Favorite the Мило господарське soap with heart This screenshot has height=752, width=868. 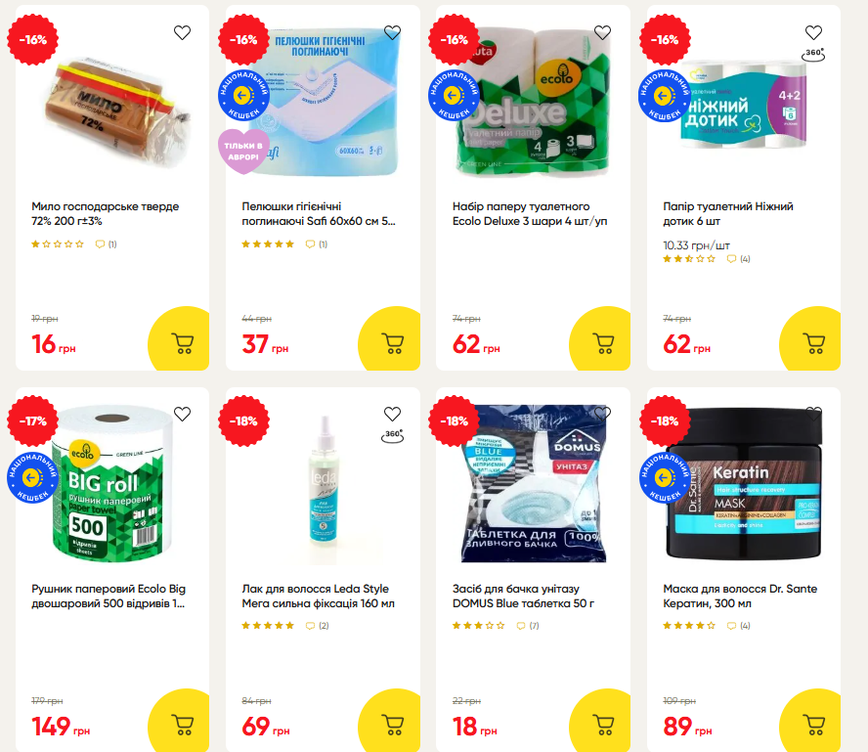(x=182, y=32)
